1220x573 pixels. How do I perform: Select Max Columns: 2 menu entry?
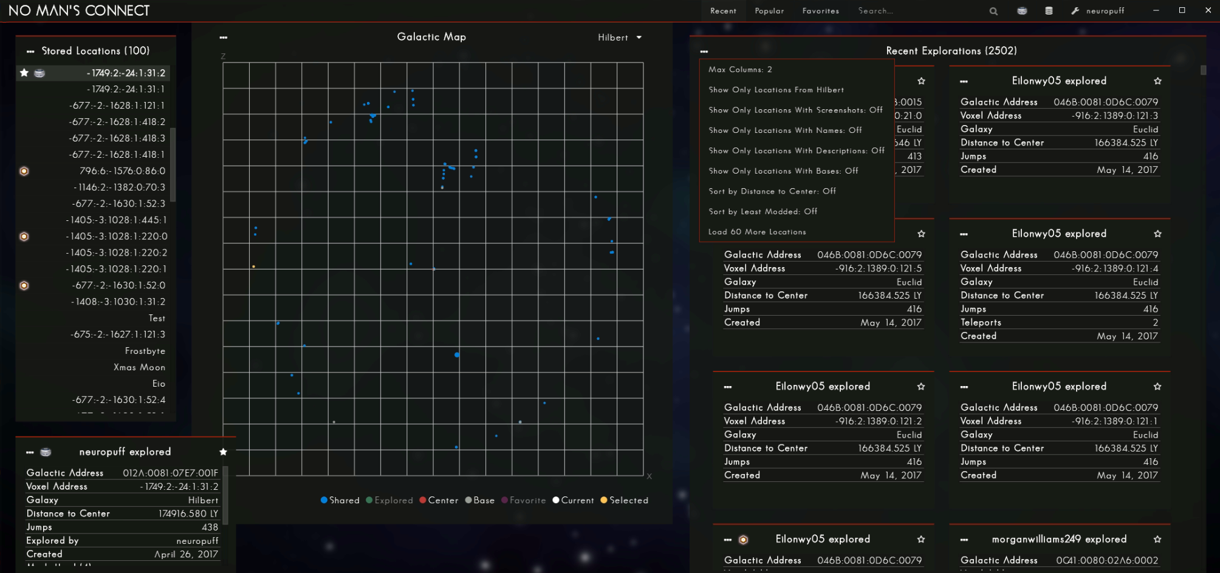[x=796, y=70]
